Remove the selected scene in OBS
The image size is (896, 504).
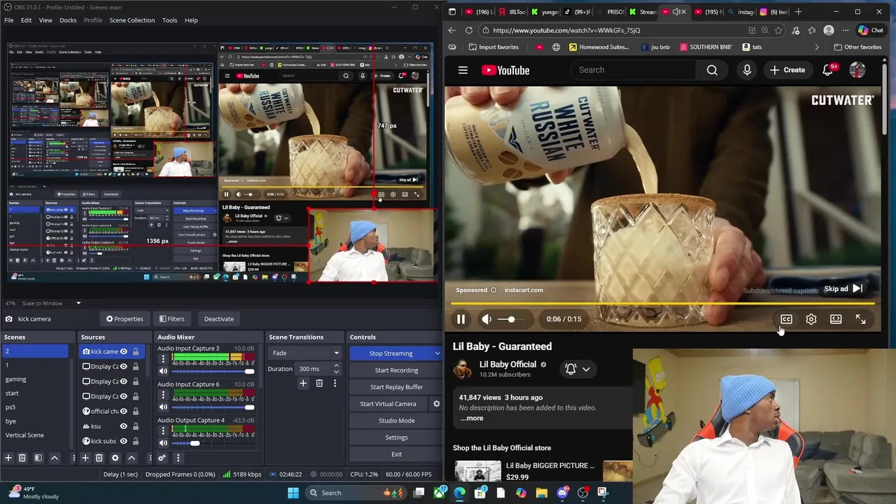coord(22,458)
